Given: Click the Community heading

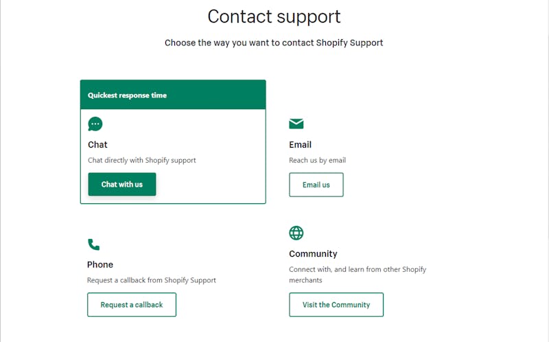Looking at the screenshot, I should (x=313, y=253).
